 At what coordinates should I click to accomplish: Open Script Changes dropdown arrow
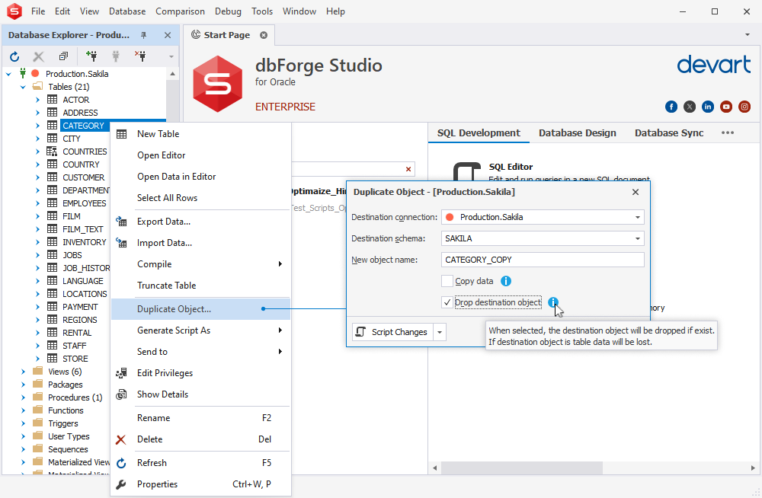tap(440, 332)
